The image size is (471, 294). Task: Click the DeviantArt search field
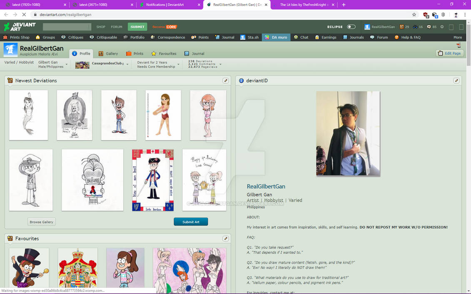pos(67,27)
